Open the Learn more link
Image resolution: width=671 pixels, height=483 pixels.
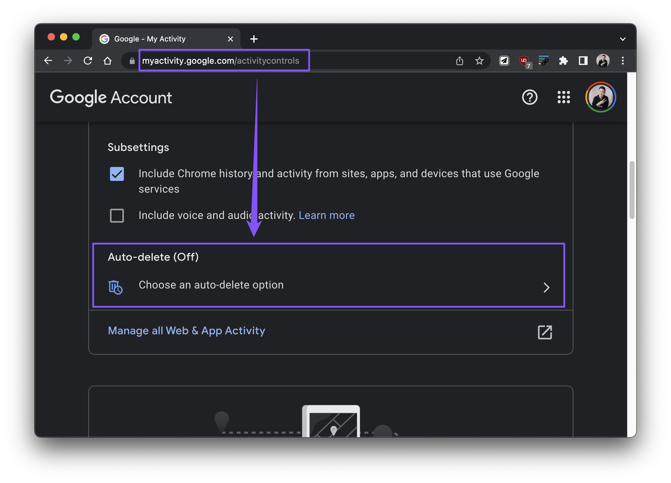(x=326, y=215)
